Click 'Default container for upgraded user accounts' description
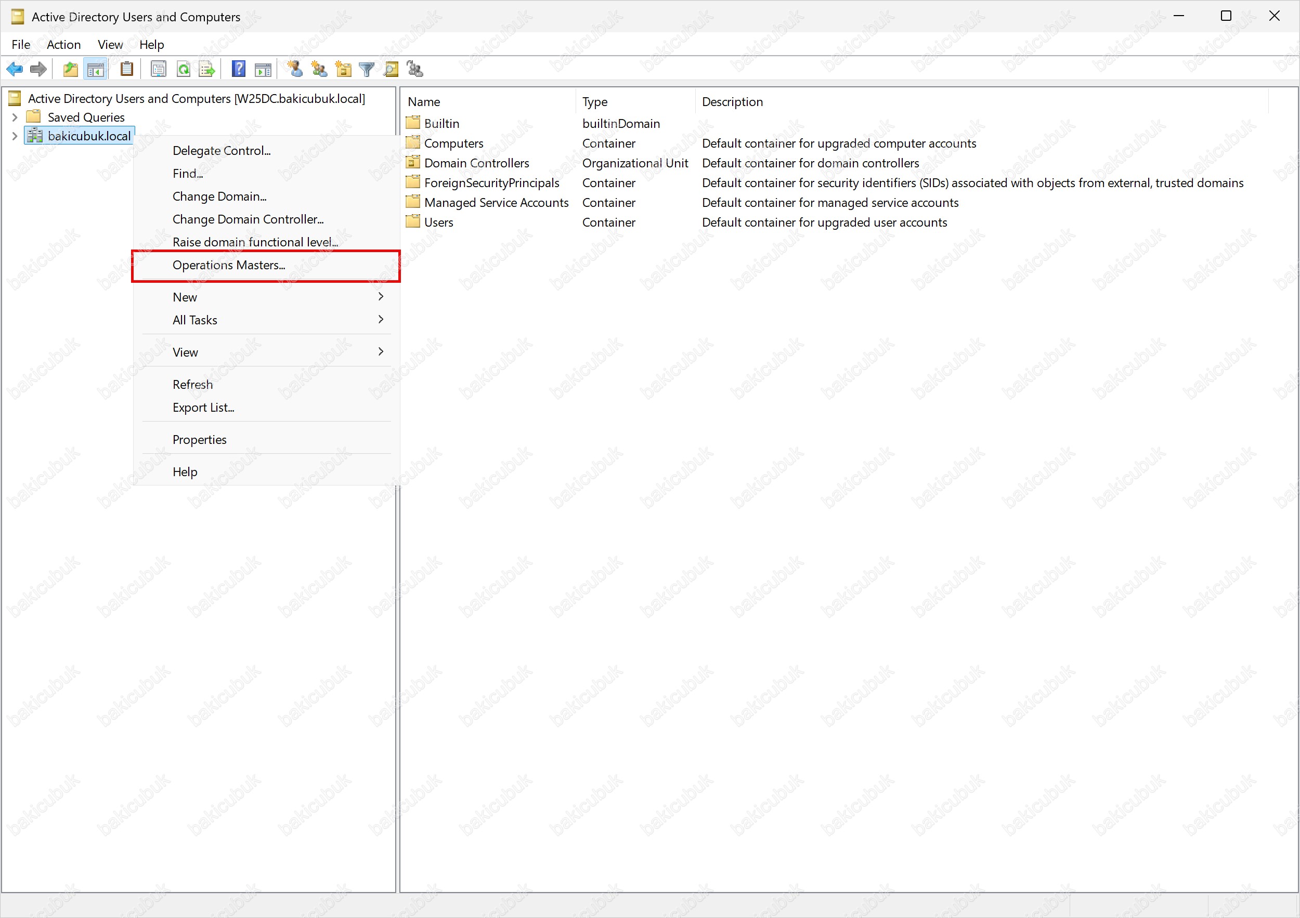Viewport: 1300px width, 918px height. (x=824, y=222)
